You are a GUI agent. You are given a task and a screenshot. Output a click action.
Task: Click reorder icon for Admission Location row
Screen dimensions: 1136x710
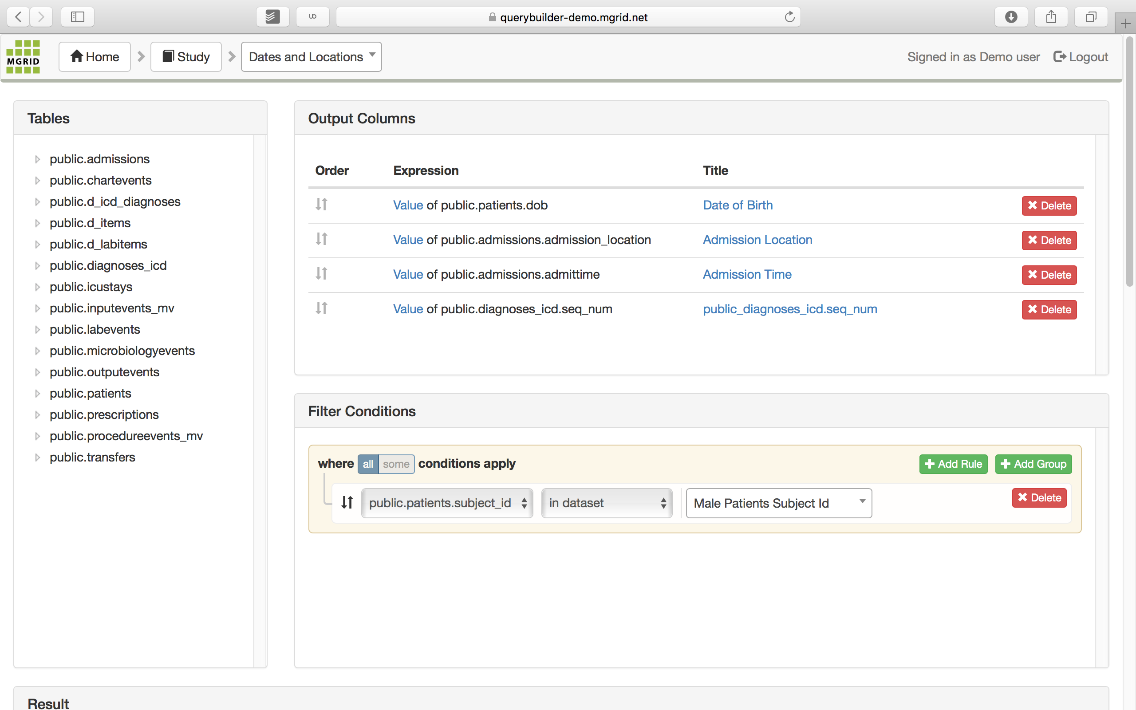pyautogui.click(x=322, y=239)
